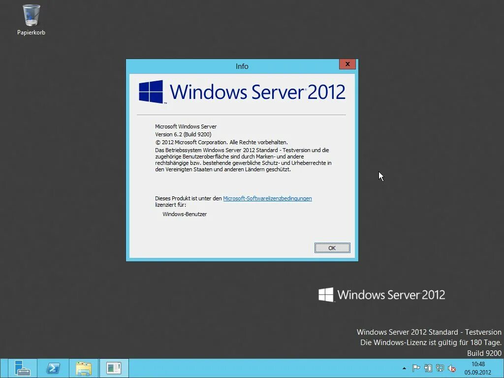Launch Server Manager from the taskbar
The height and width of the screenshot is (378, 504).
(22, 368)
